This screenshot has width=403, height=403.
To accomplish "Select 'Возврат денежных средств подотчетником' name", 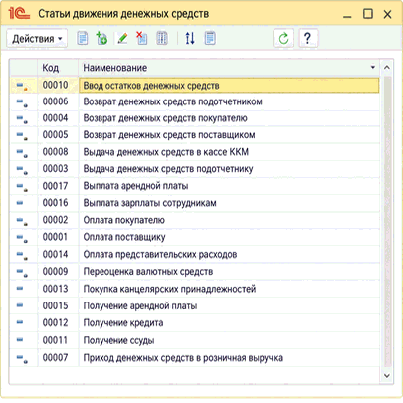I will 229,101.
